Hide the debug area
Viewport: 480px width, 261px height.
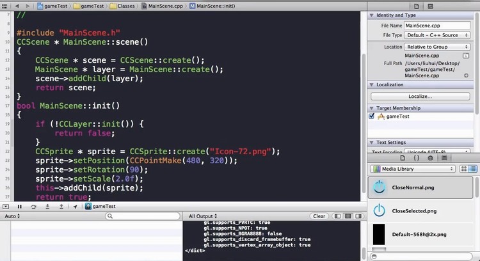6,207
